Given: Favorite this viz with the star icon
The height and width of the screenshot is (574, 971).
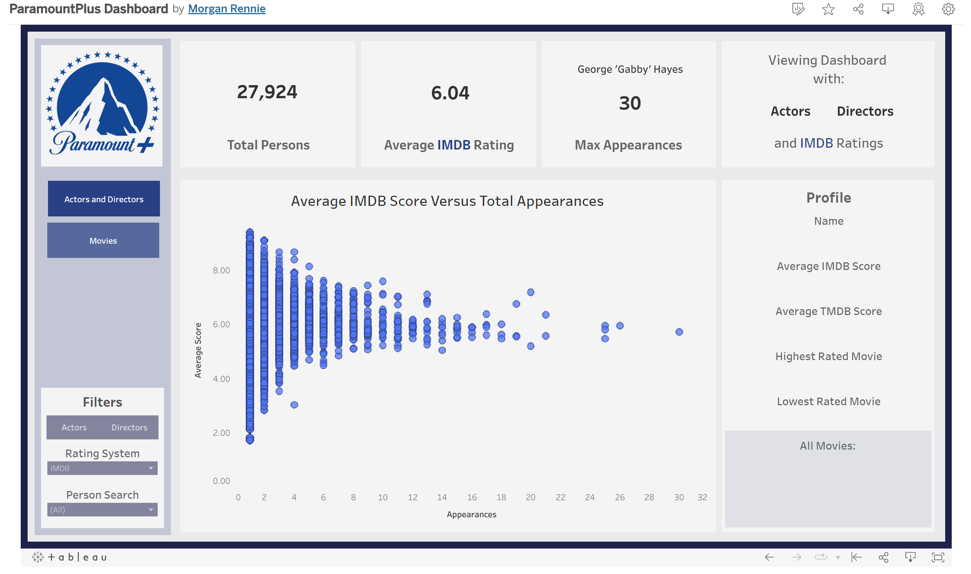Looking at the screenshot, I should point(828,9).
